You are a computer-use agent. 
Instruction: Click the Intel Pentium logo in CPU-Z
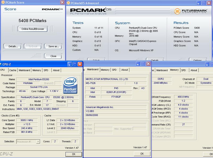click(70, 85)
